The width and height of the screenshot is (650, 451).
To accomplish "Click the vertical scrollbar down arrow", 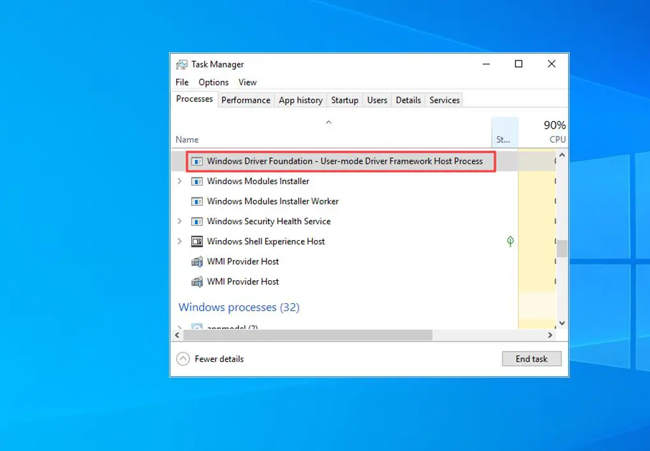I will (562, 323).
